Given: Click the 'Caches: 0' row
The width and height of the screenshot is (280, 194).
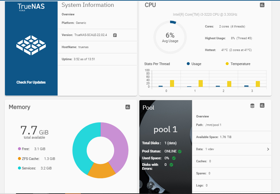Looking at the screenshot, I should pyautogui.click(x=232, y=161).
